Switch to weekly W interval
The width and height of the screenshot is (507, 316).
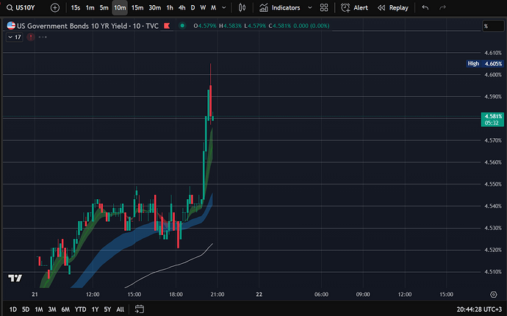[x=203, y=7]
